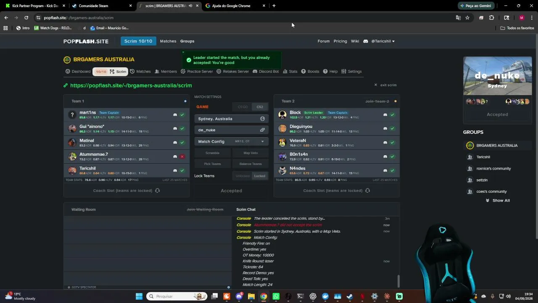Open the de_nuke map selector
The width and height of the screenshot is (538, 303).
[x=231, y=130]
